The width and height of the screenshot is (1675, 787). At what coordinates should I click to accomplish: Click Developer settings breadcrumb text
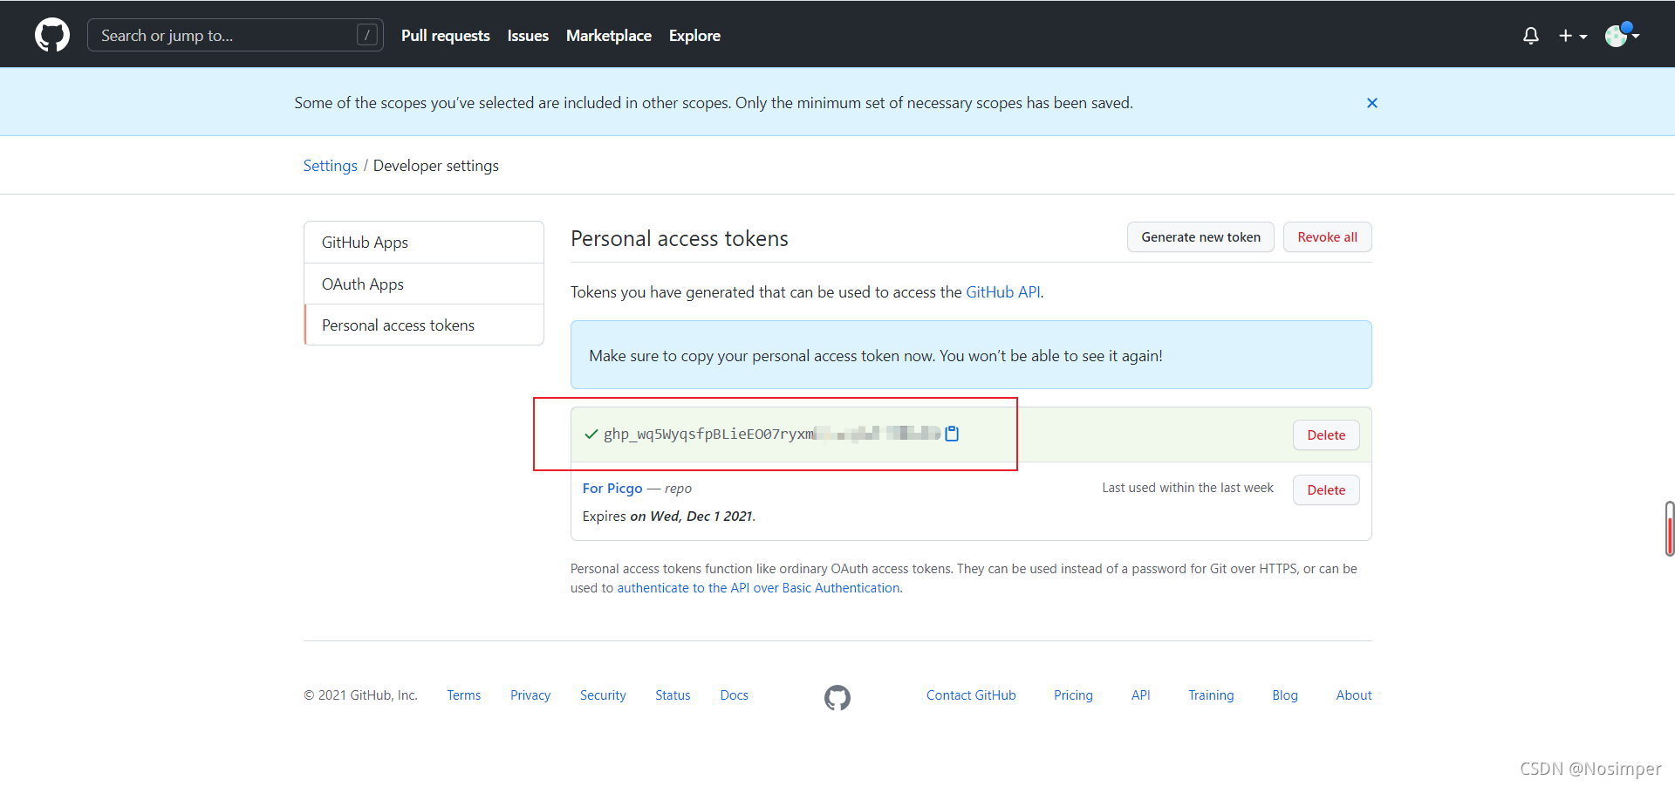click(436, 166)
